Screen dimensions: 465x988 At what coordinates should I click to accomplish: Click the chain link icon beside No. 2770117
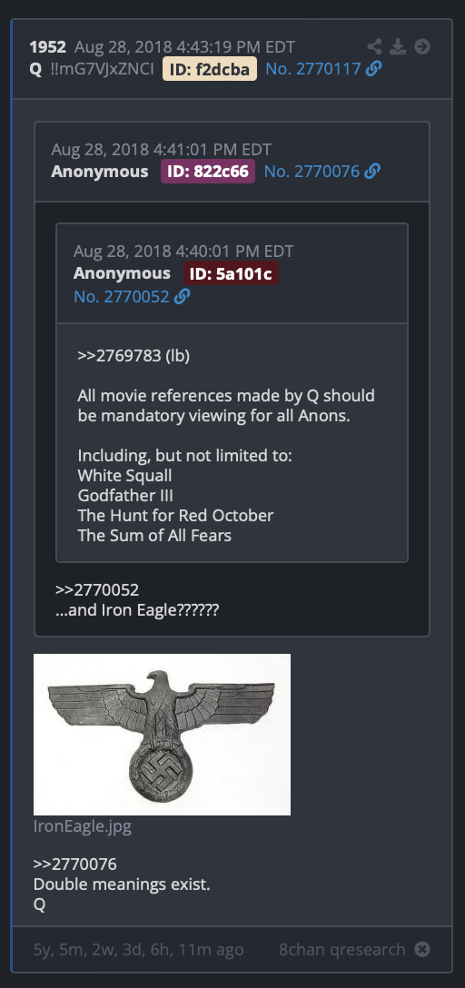[x=373, y=69]
